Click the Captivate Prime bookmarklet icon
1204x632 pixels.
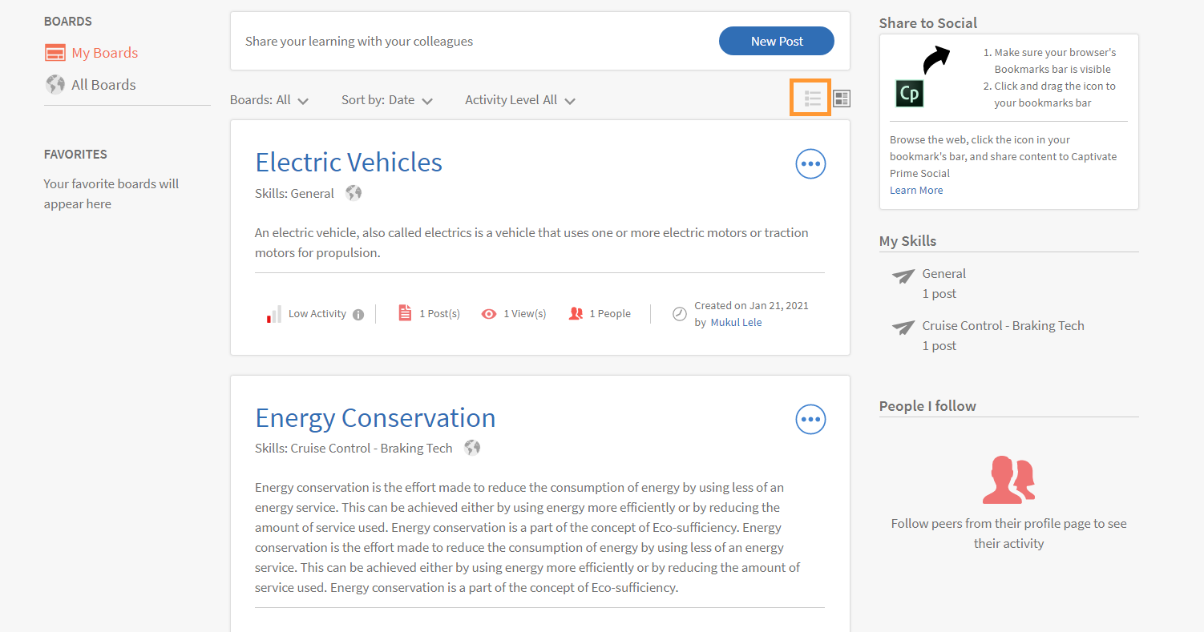pyautogui.click(x=910, y=93)
